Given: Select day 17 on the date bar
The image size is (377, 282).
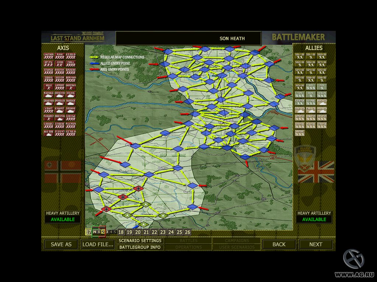Looking at the screenshot, I should coord(88,232).
